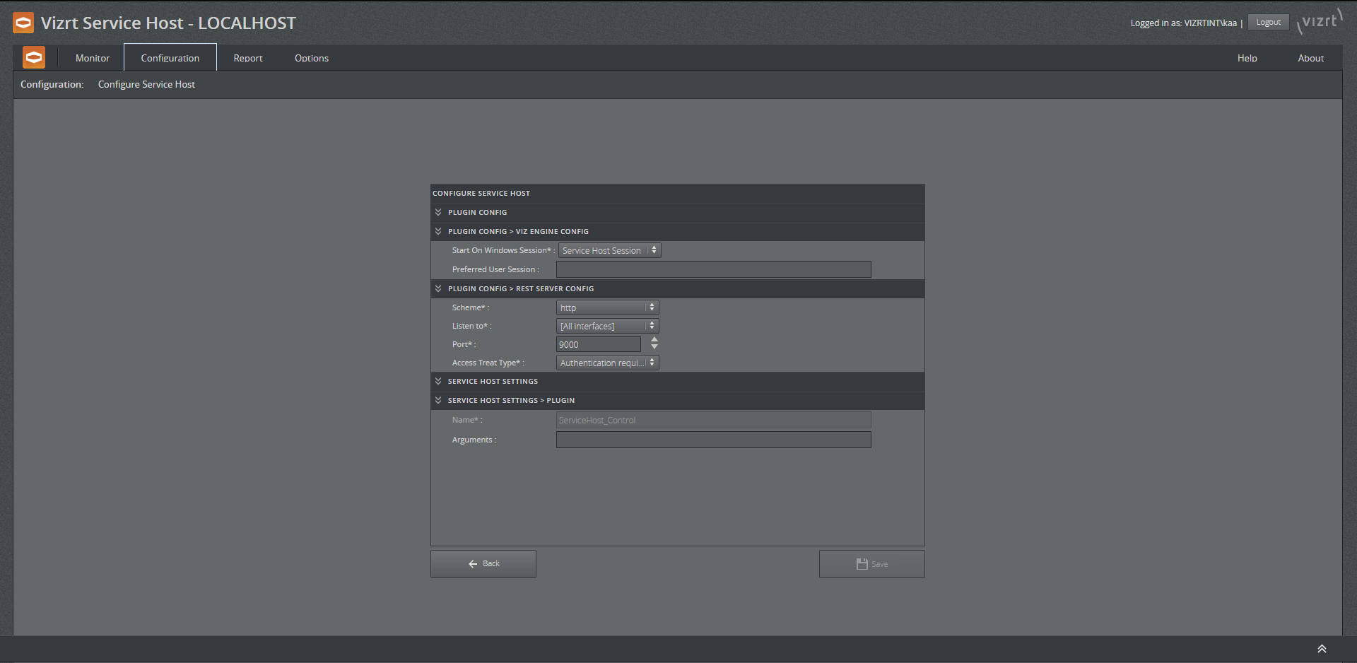Toggle the Service Host Settings section chevron
This screenshot has width=1357, height=663.
[438, 381]
